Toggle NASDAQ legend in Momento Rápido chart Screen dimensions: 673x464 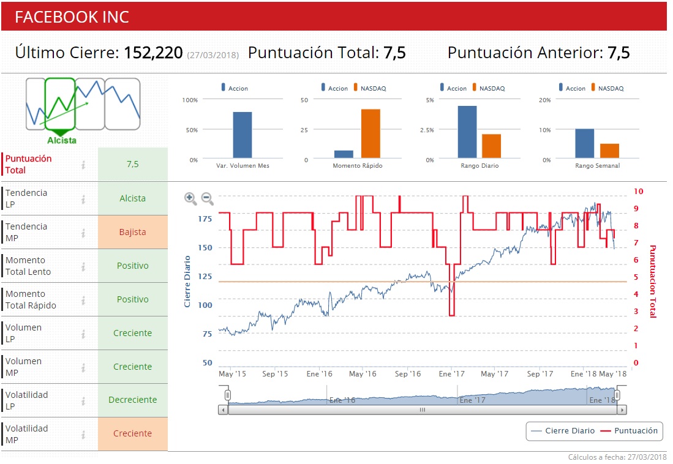pyautogui.click(x=370, y=88)
